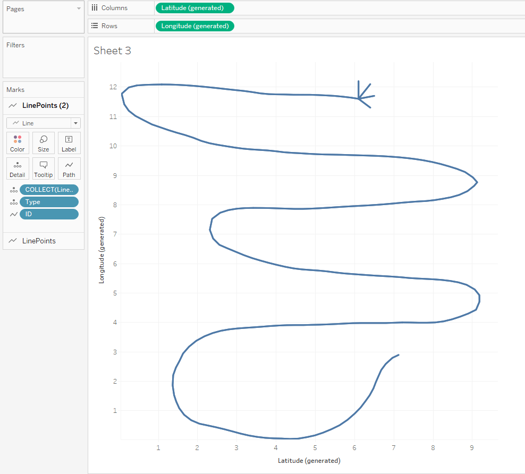
Task: Click the Latitude (generated) pill in Columns
Action: (x=194, y=8)
